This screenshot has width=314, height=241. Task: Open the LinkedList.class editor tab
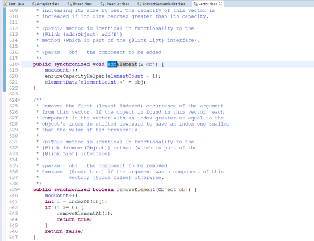[115, 4]
